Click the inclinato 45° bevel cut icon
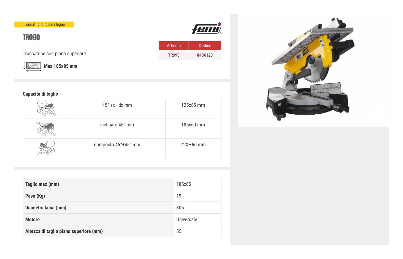This screenshot has width=403, height=259. pos(46,129)
